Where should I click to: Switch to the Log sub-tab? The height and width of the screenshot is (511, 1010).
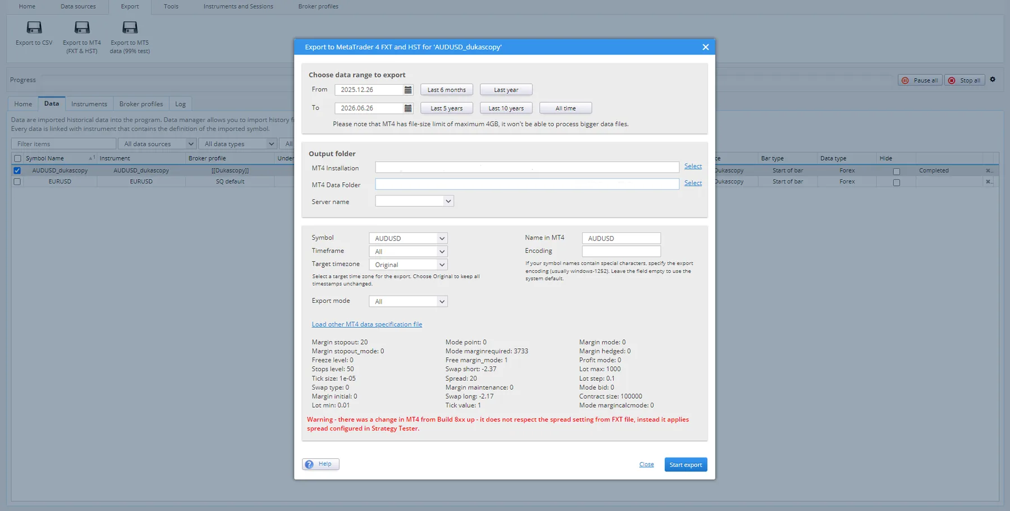pos(180,104)
